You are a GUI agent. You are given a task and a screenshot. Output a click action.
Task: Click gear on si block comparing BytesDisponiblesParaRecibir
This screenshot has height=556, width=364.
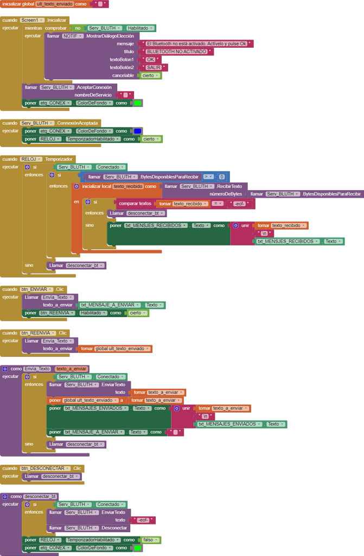(52, 175)
